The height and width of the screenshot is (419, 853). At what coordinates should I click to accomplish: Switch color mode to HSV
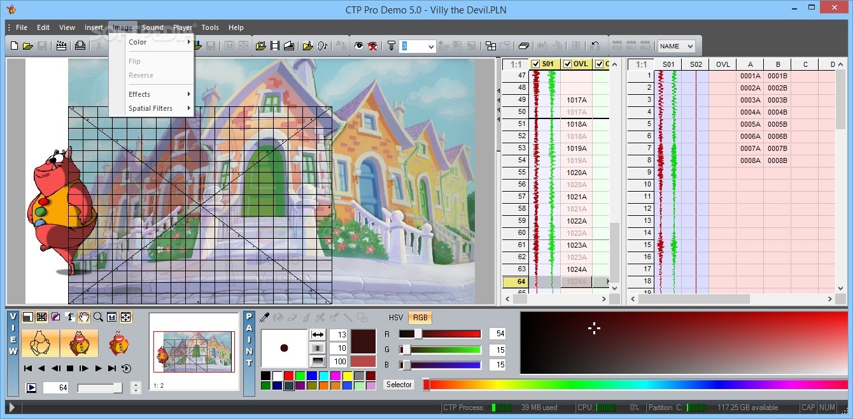point(396,317)
